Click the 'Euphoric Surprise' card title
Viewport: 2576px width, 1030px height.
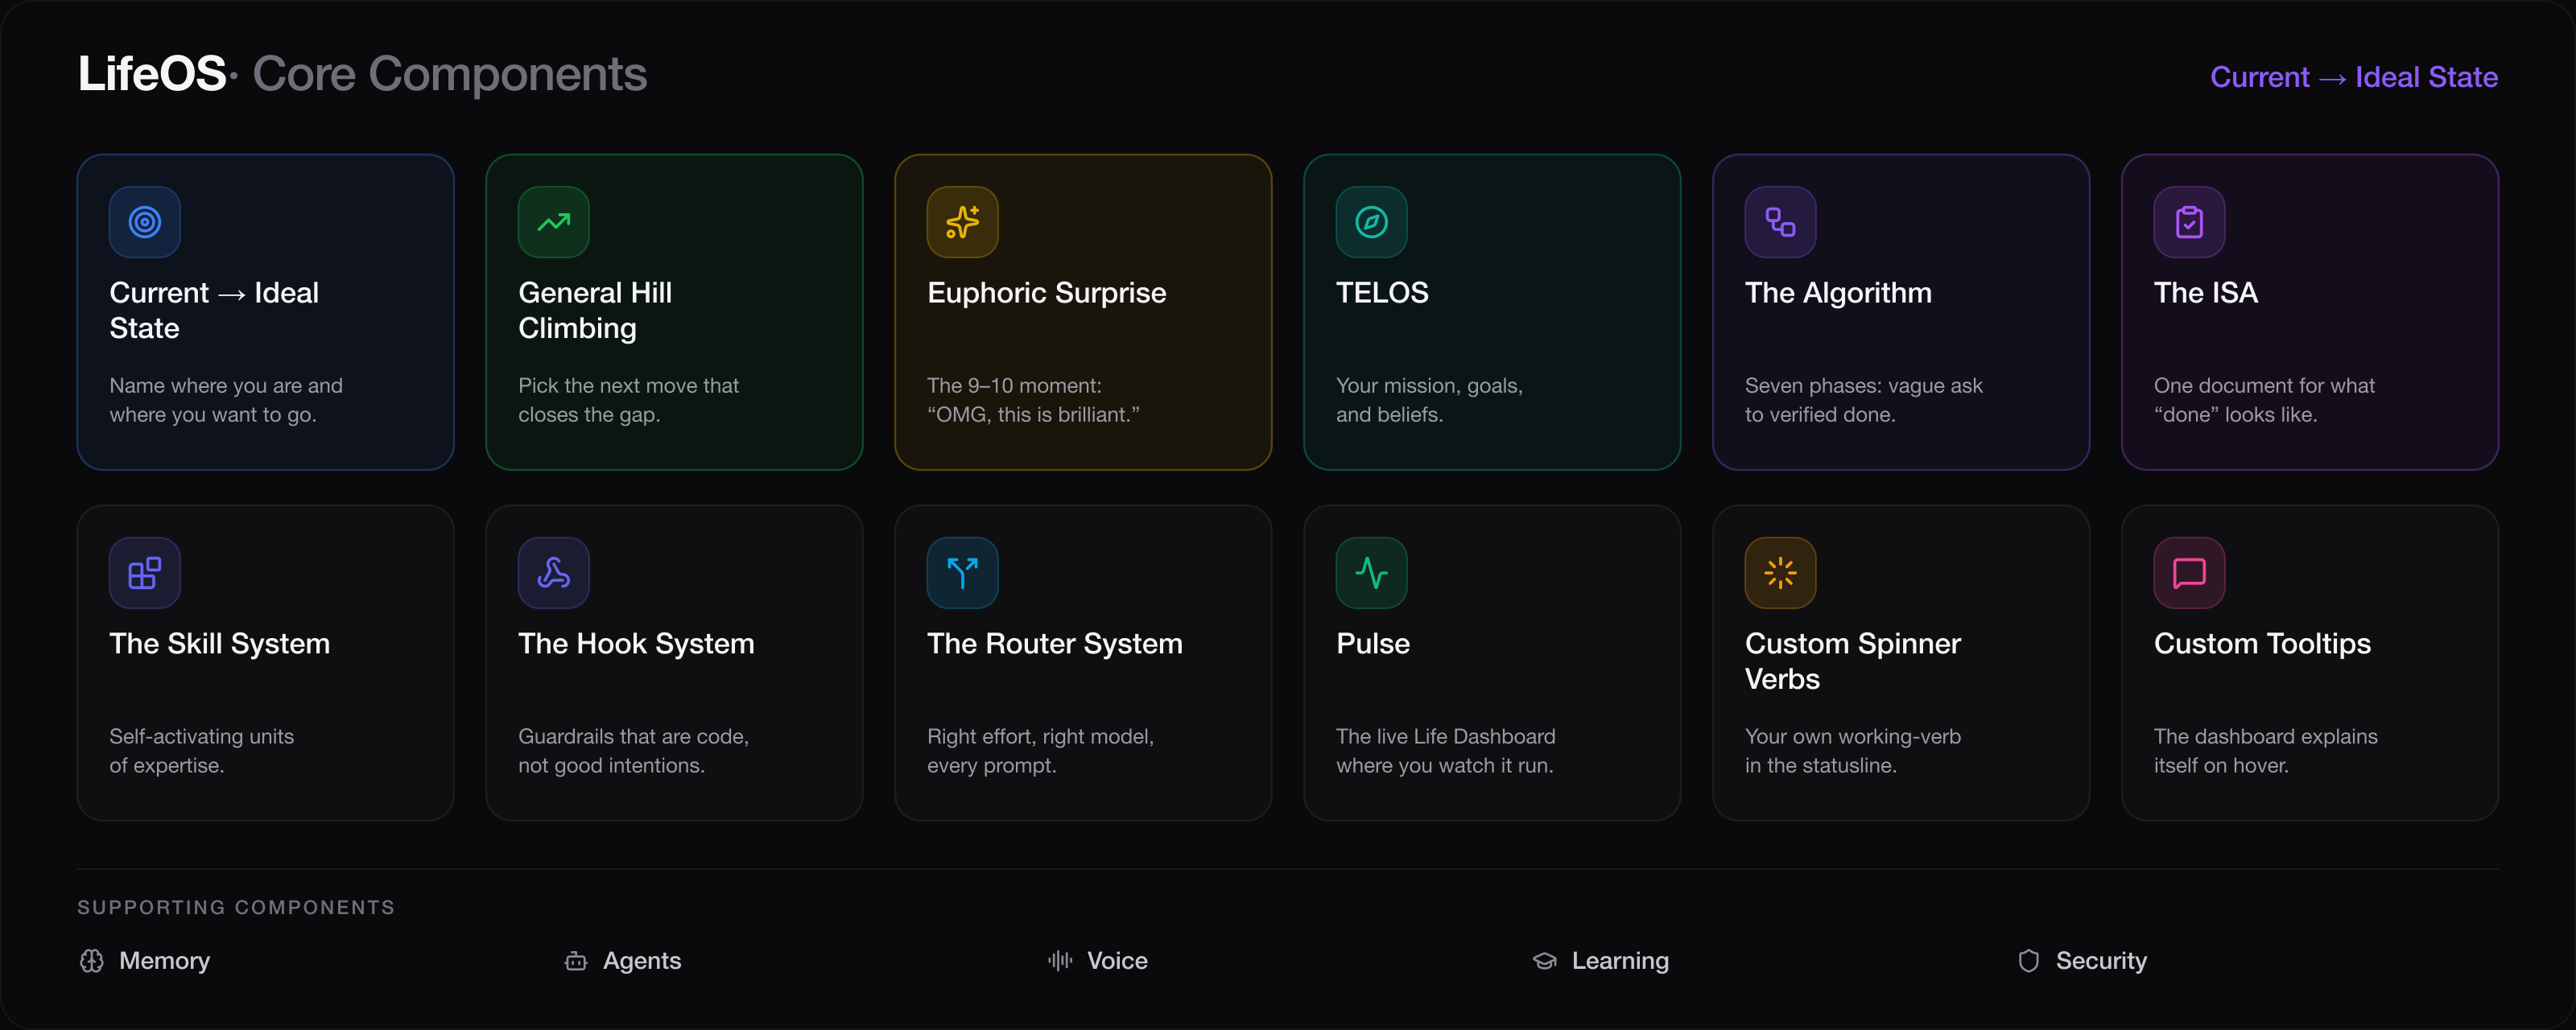click(1047, 293)
